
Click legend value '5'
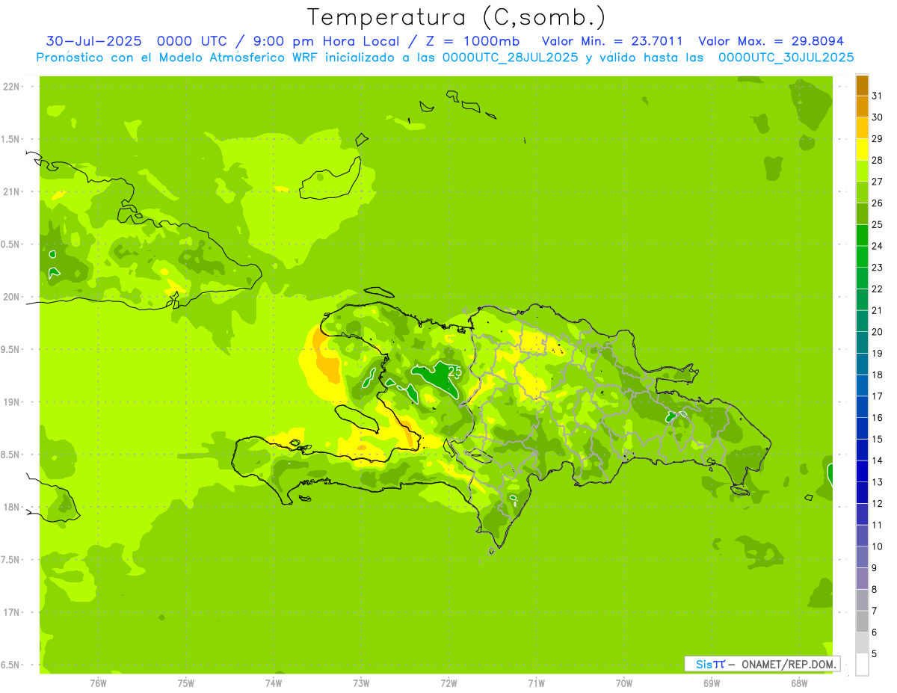pos(874,654)
